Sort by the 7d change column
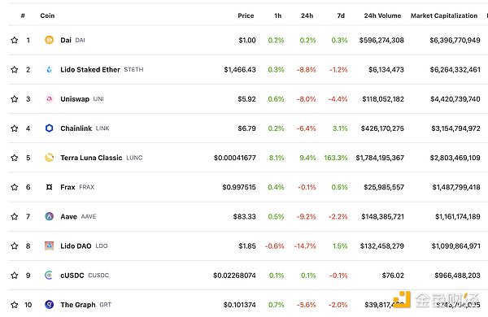The height and width of the screenshot is (317, 488). tap(341, 15)
